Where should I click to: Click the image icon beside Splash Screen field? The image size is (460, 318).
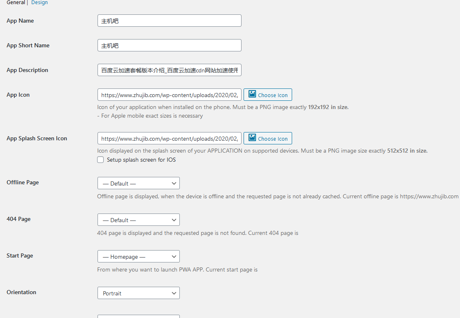coord(252,137)
